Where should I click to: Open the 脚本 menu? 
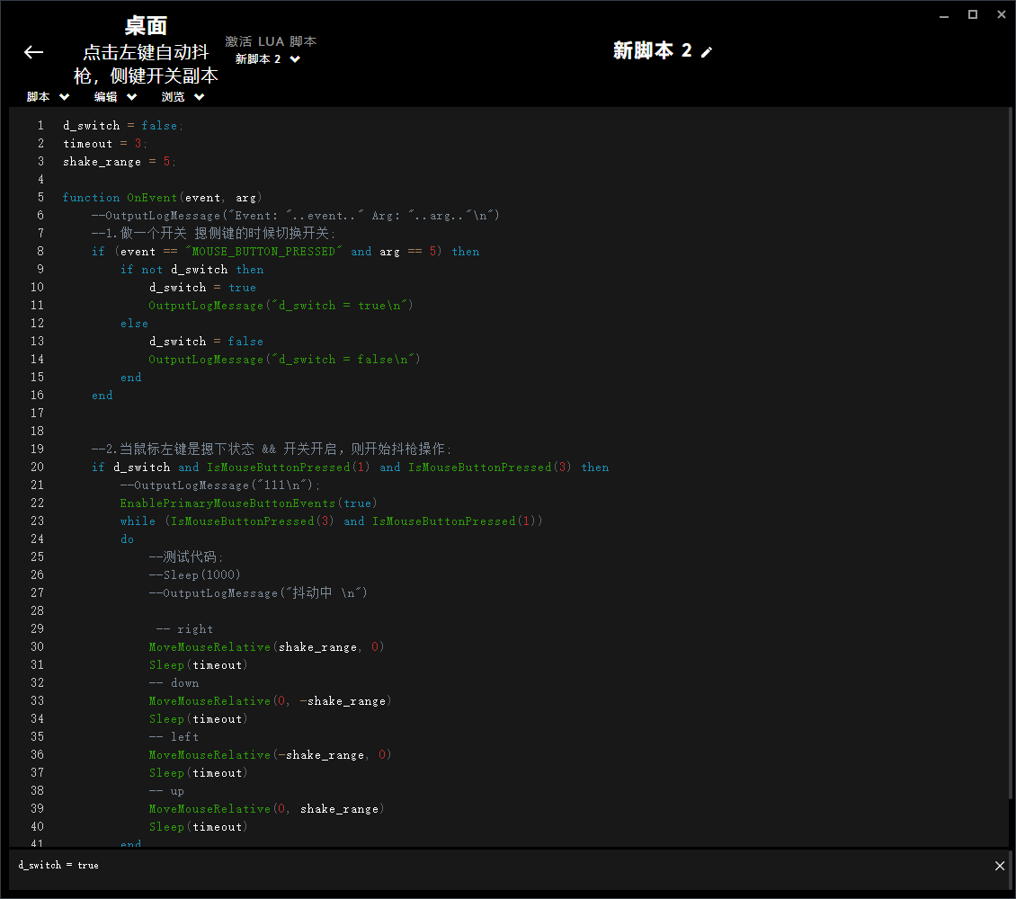click(48, 97)
